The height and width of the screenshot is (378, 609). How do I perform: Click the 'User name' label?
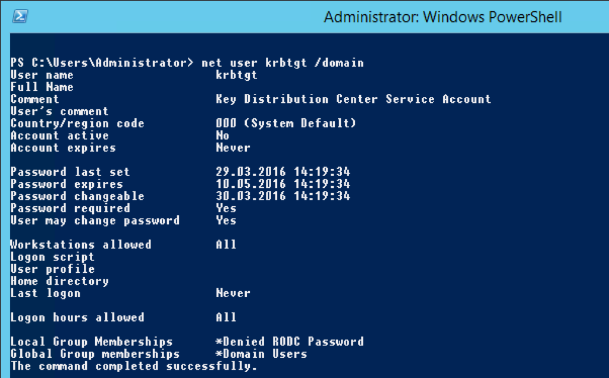42,75
